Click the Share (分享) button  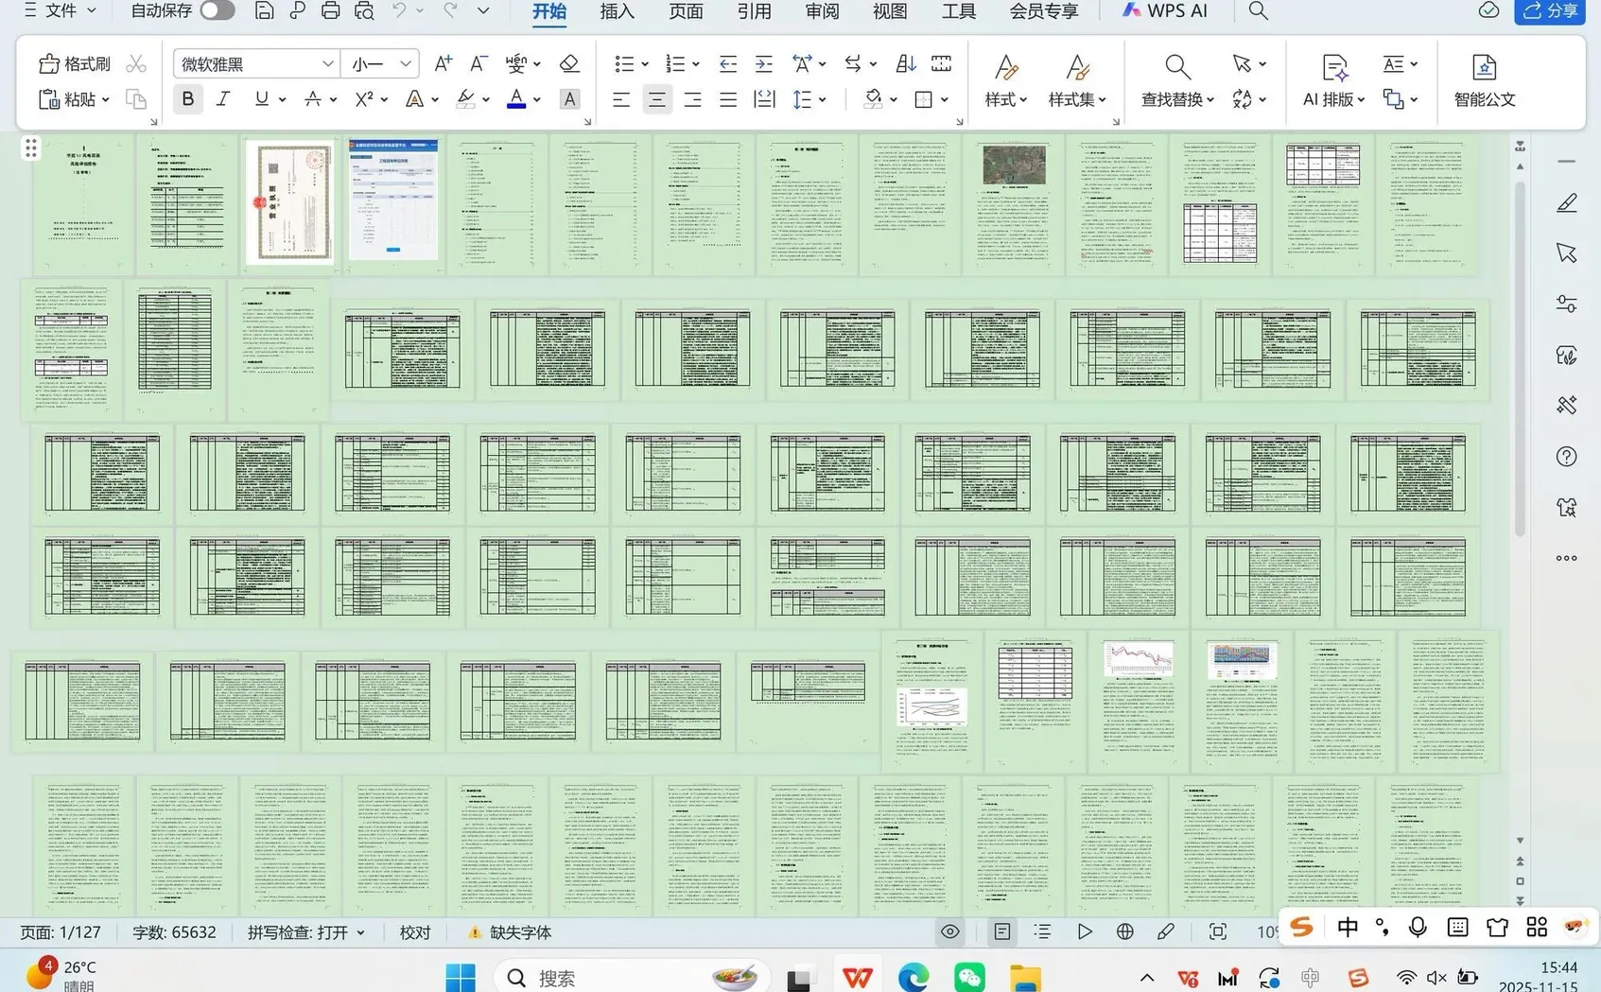(1550, 11)
